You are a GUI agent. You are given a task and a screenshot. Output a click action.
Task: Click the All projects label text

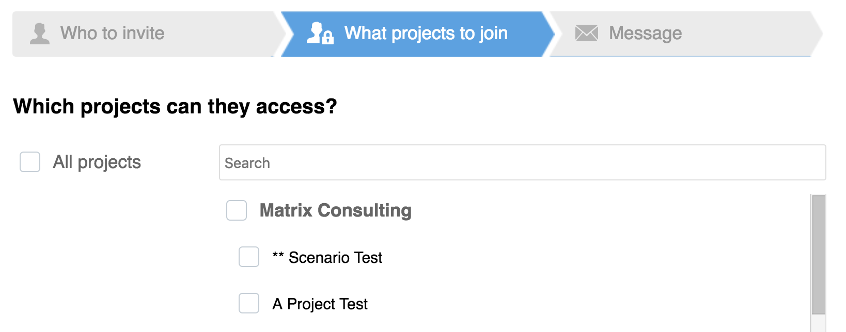click(97, 162)
